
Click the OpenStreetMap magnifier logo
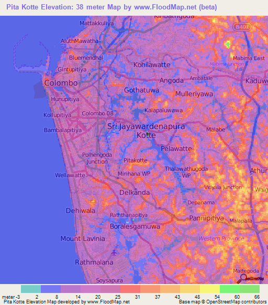point(250,279)
